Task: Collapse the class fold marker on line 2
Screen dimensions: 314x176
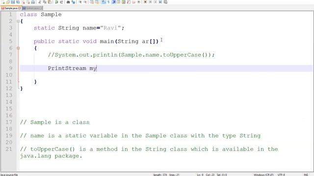Action: (x=18, y=21)
